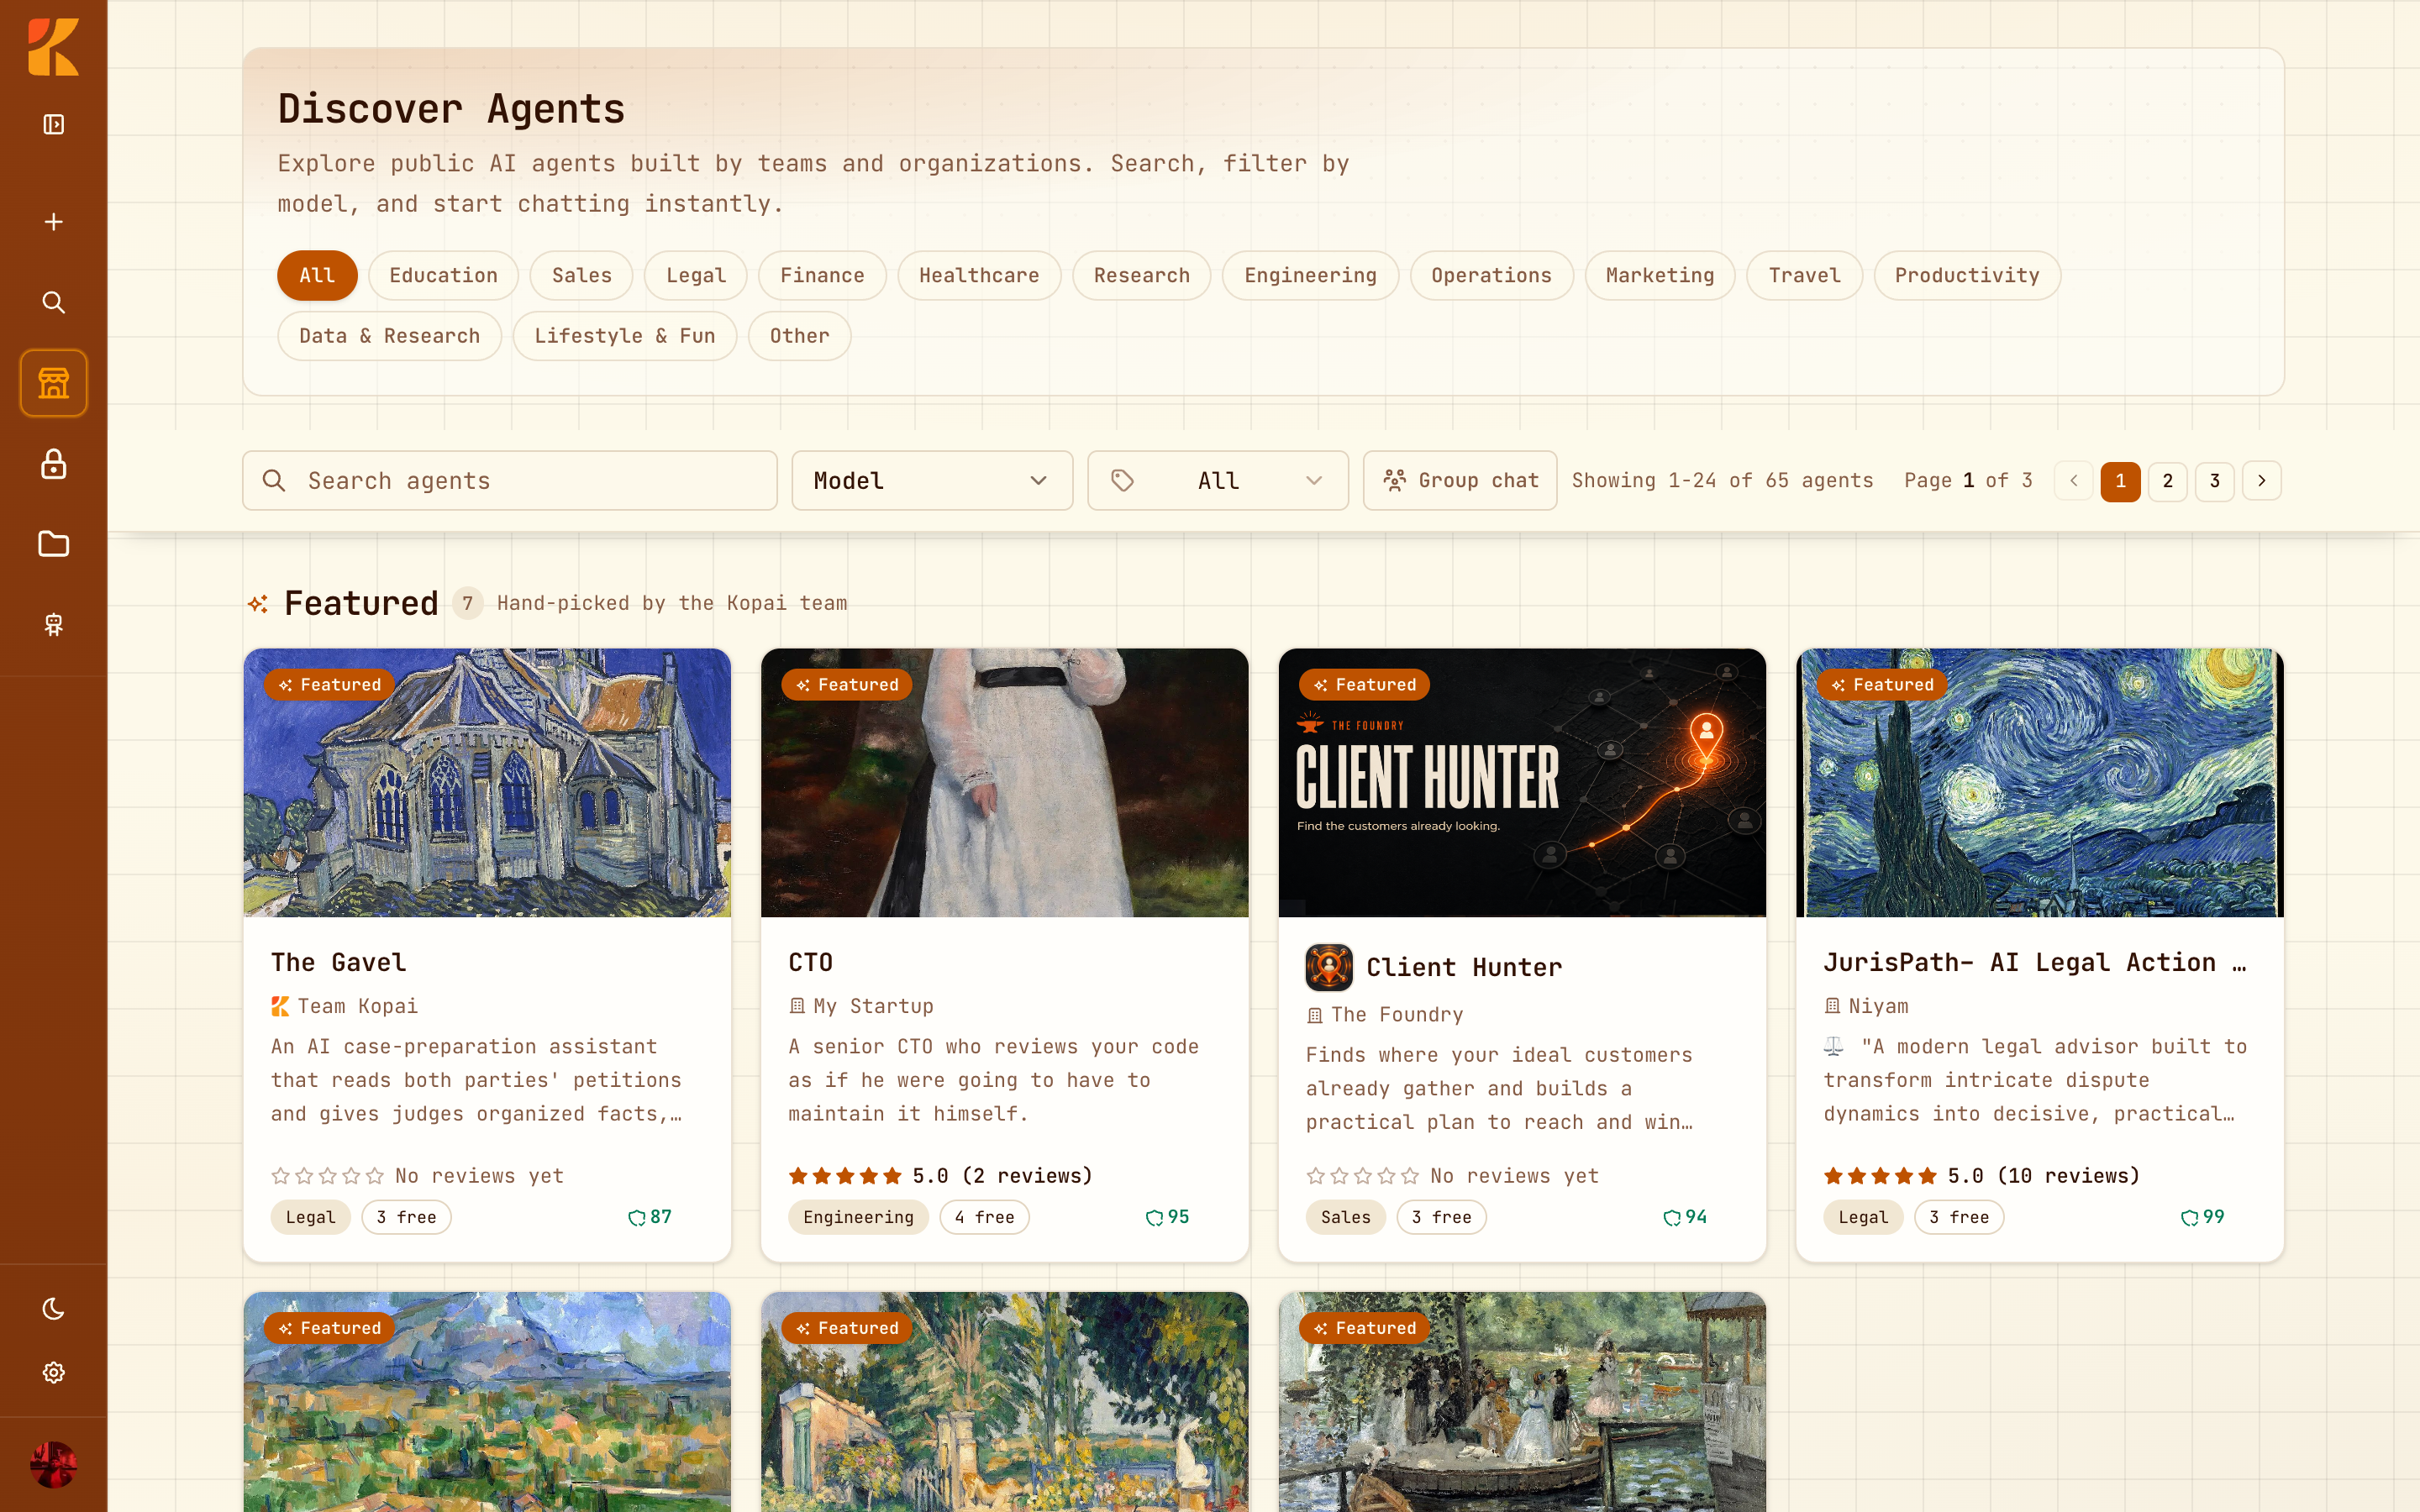
Task: Select the Engineering category chip in header
Action: (x=1310, y=276)
